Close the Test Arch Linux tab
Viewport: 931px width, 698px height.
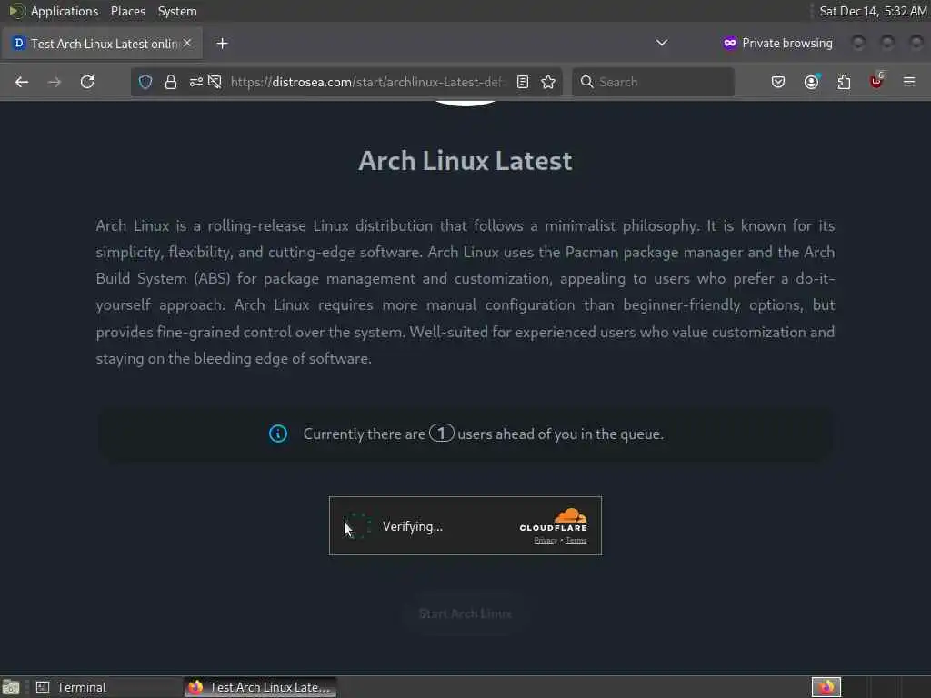187,43
